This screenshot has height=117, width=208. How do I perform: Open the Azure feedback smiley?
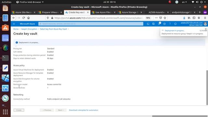[175, 24]
